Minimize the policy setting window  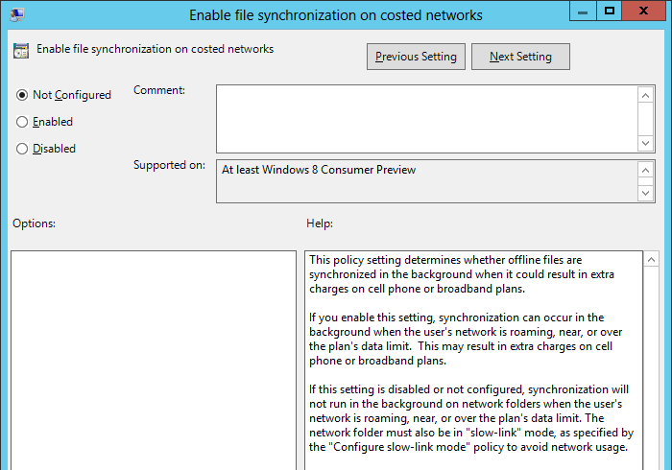pos(582,11)
